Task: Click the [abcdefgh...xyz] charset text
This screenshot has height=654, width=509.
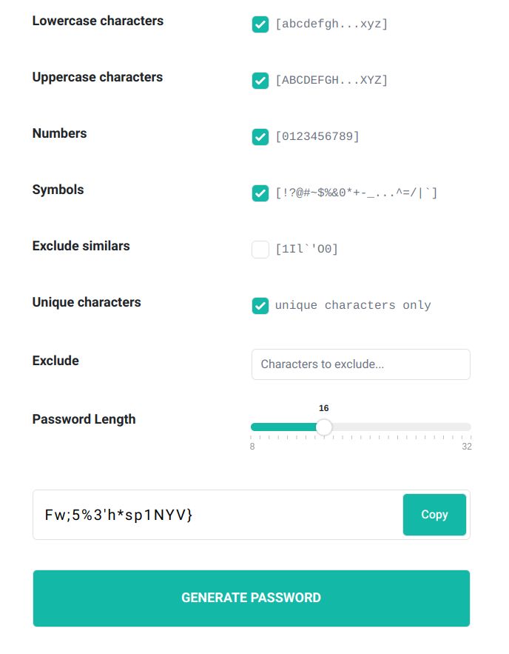Action: point(331,24)
